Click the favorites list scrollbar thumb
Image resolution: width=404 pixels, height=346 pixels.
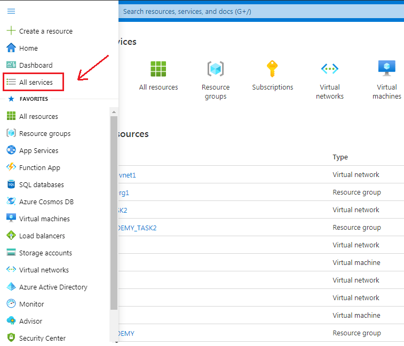(114, 213)
